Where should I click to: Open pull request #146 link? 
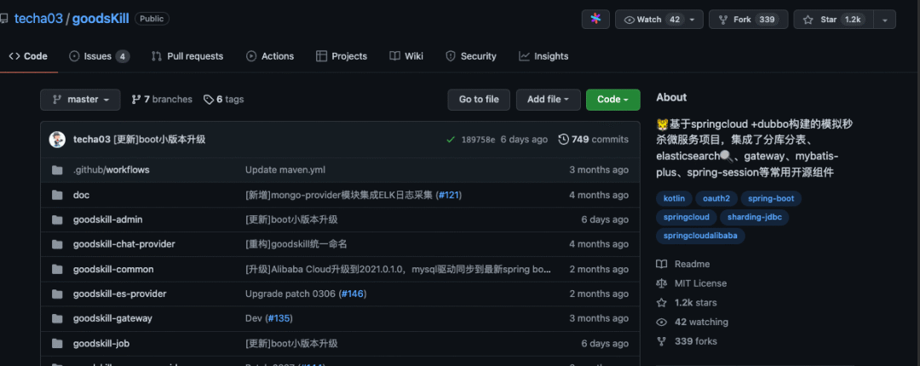[353, 294]
